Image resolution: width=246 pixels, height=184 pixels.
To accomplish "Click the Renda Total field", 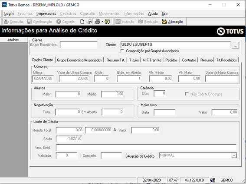I will coord(69,130).
